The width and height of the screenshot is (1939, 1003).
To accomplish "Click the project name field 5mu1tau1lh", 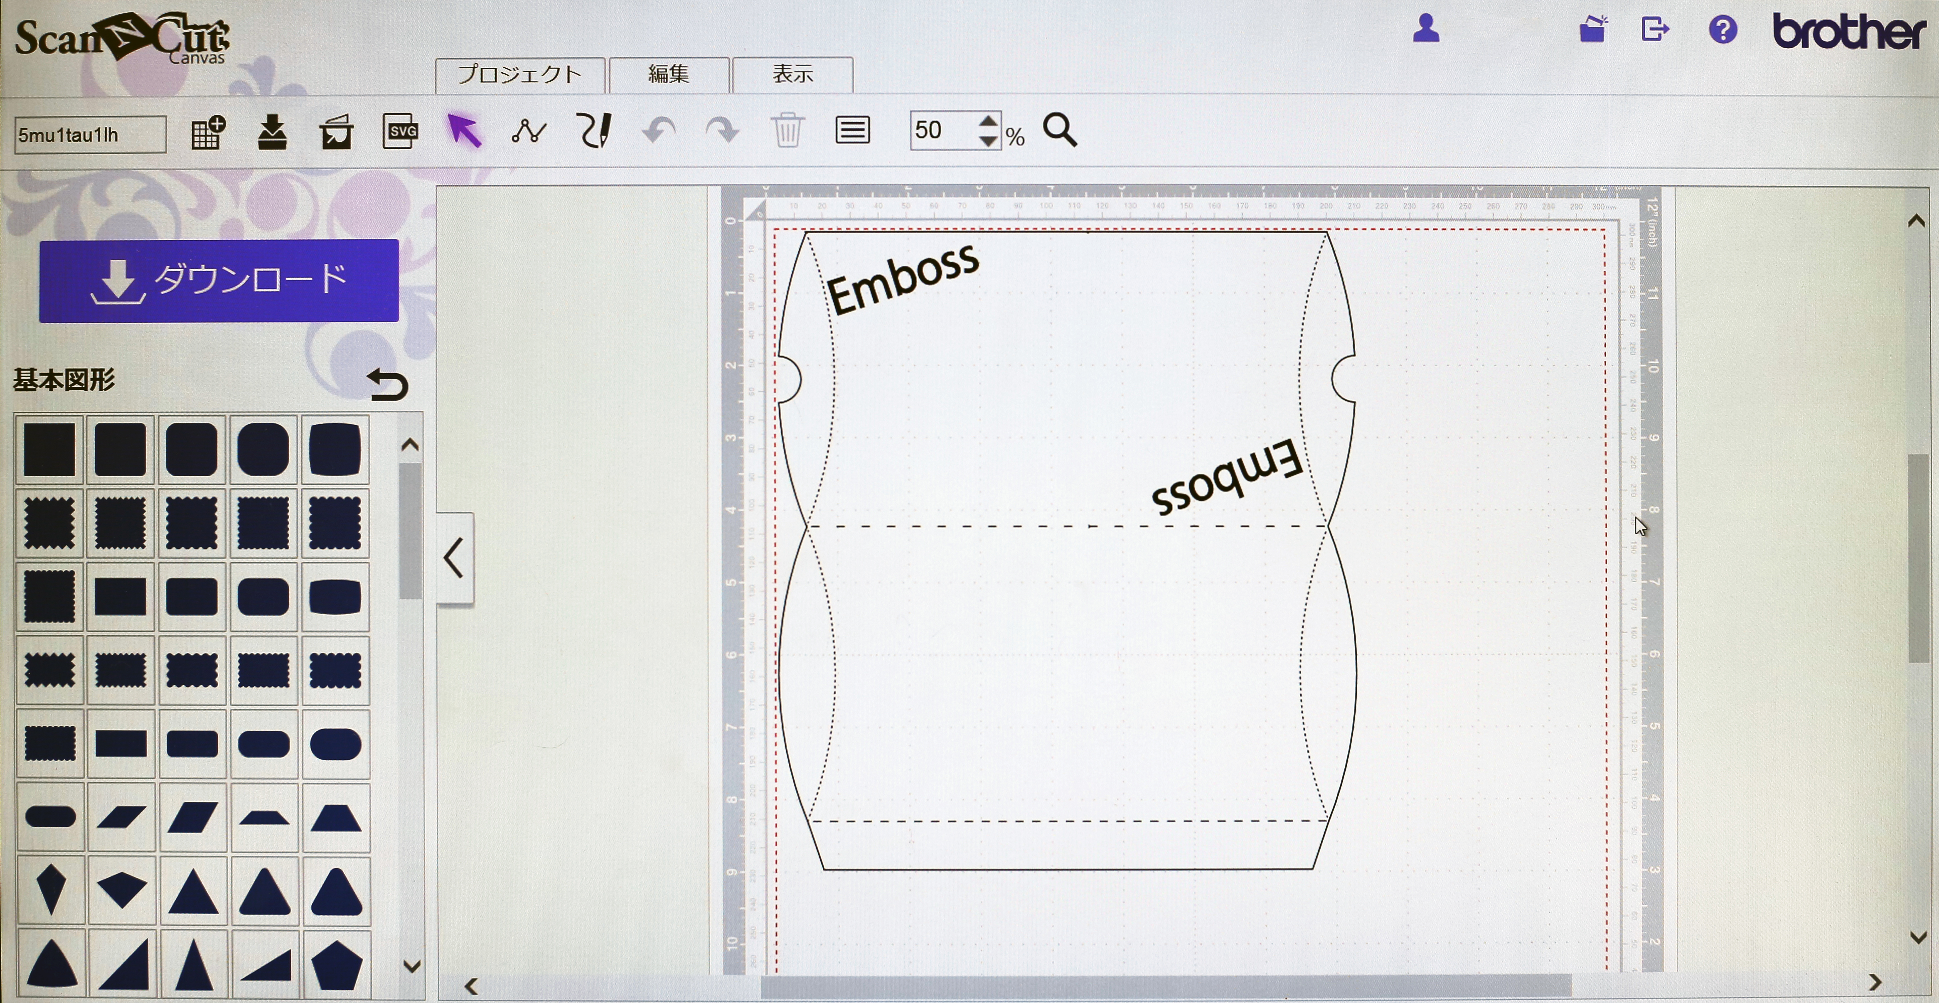I will click(x=90, y=135).
